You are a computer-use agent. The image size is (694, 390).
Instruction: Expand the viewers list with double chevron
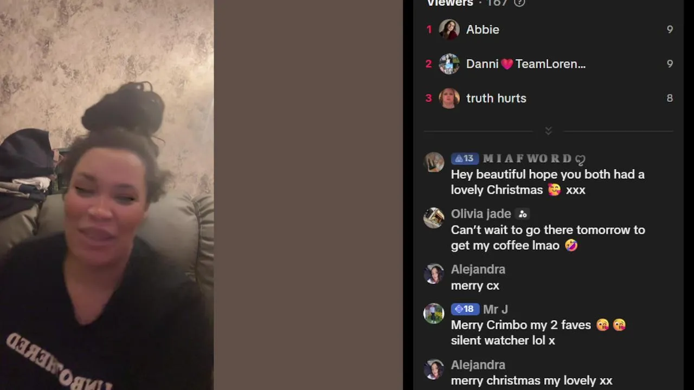[548, 131]
